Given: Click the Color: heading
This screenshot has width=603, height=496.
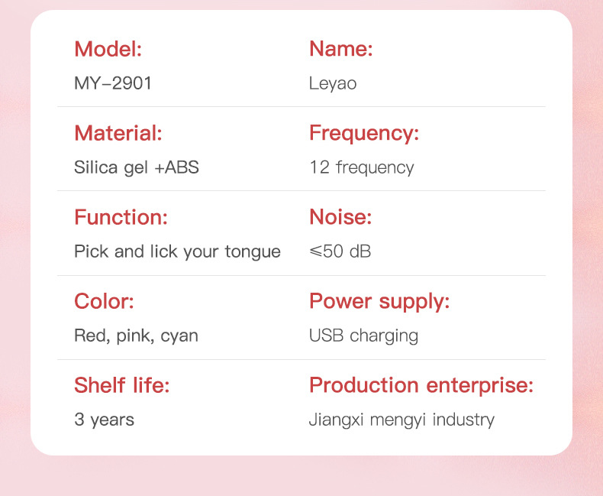Looking at the screenshot, I should pos(104,302).
